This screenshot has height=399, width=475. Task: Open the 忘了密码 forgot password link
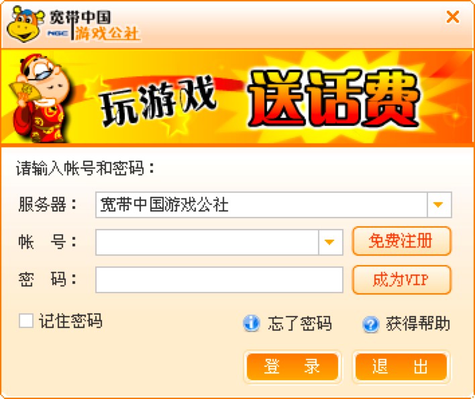point(300,323)
